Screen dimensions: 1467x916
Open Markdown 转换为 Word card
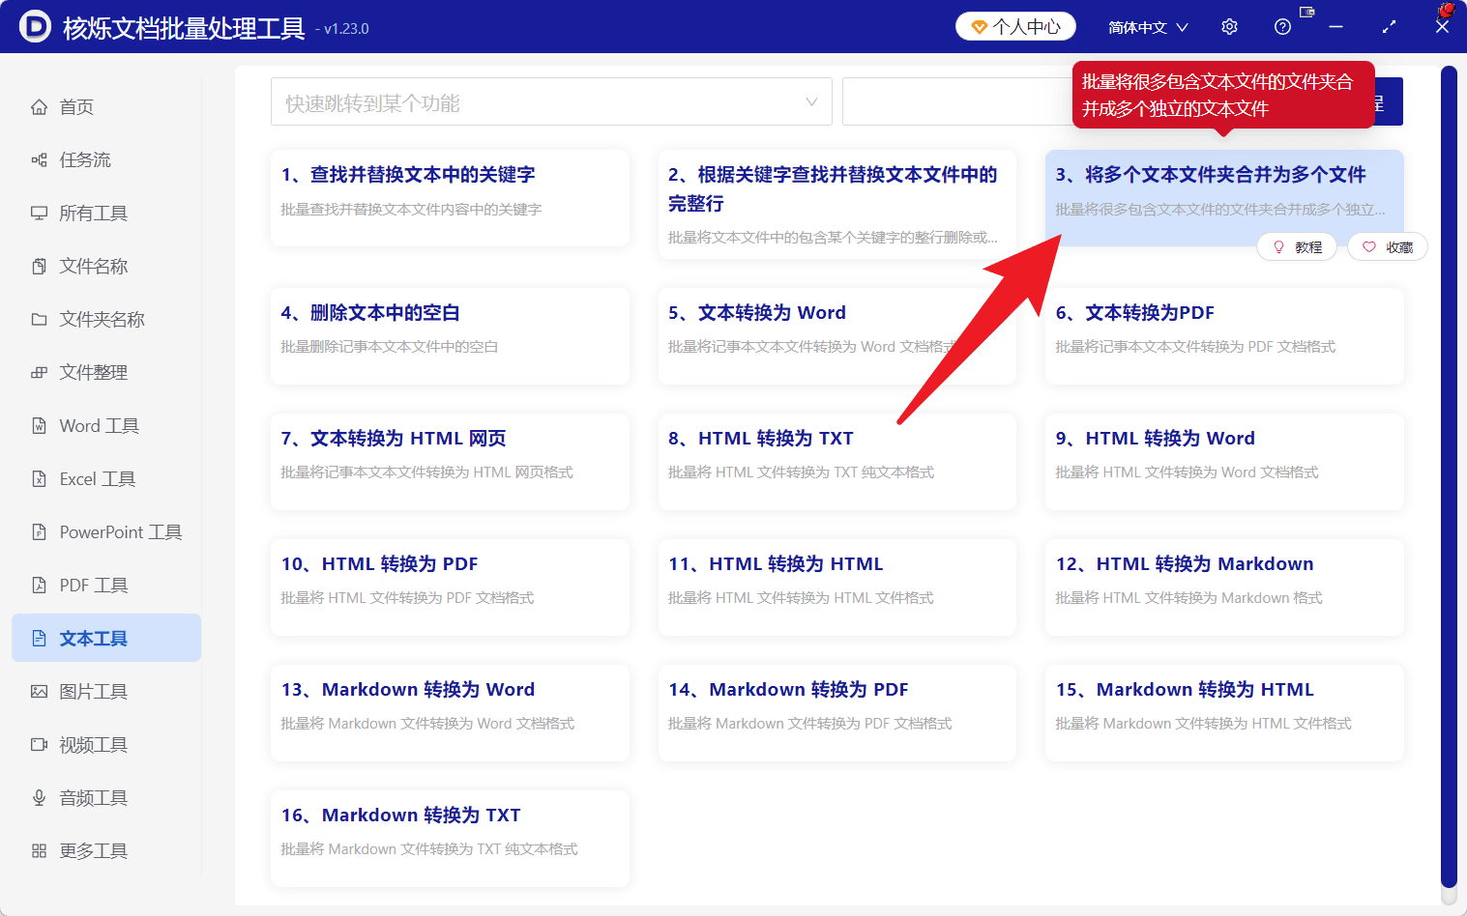pyautogui.click(x=450, y=713)
